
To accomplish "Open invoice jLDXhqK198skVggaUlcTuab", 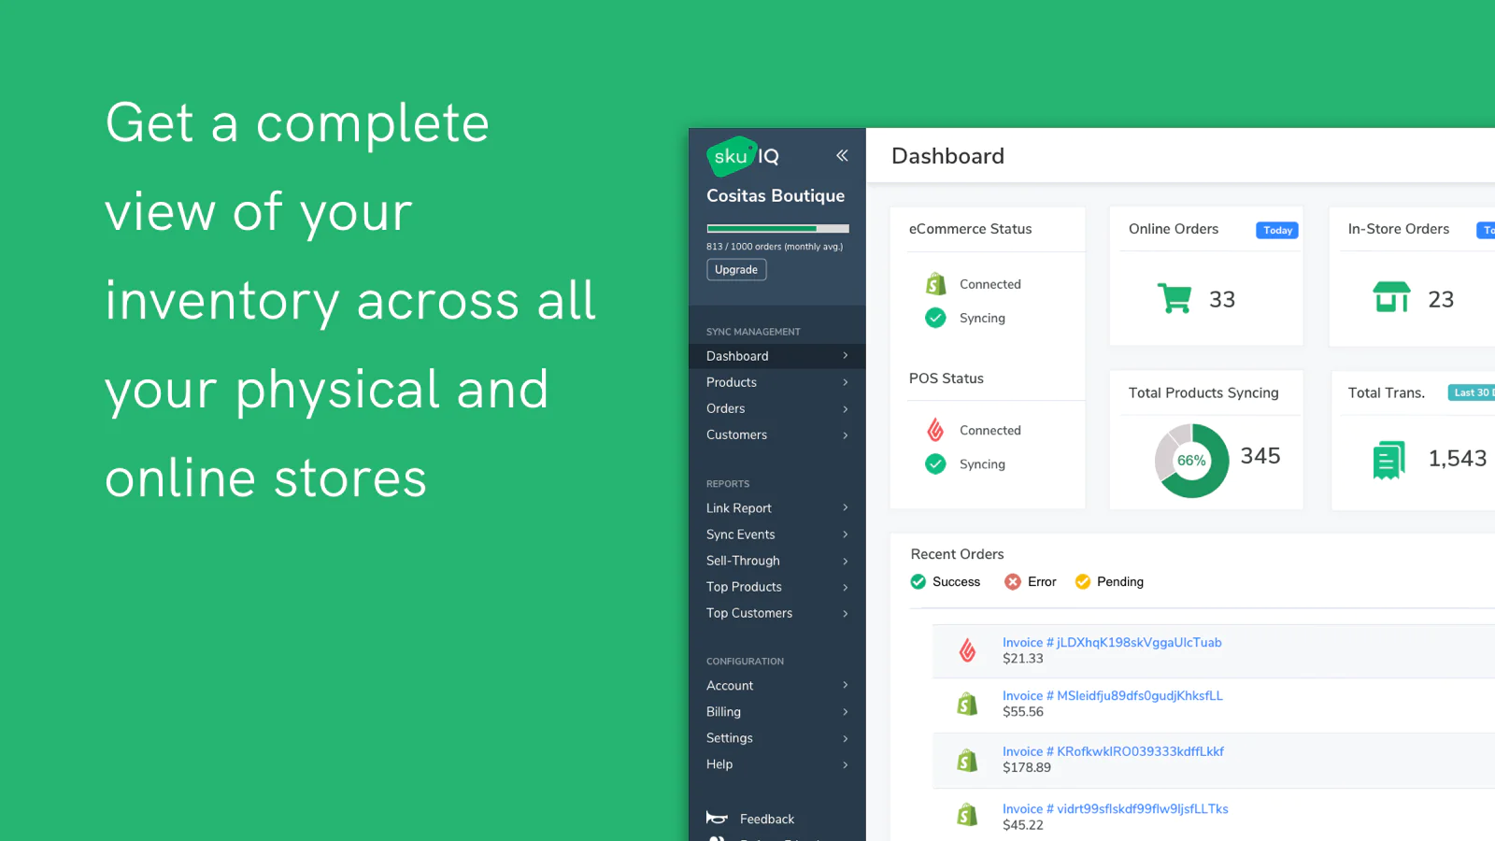I will pyautogui.click(x=1112, y=642).
